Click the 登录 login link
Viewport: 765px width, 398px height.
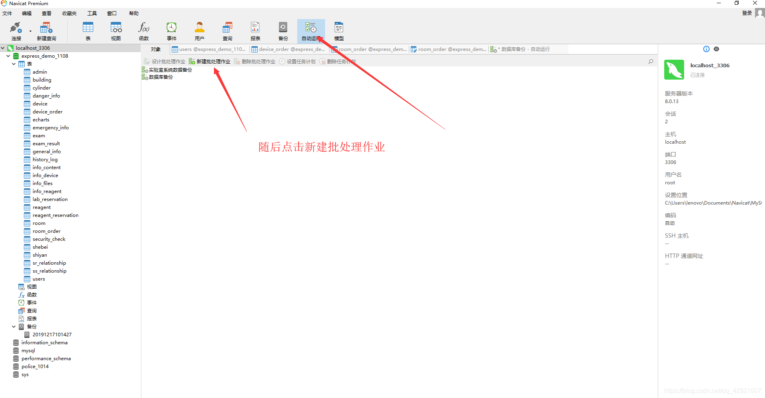pos(747,13)
